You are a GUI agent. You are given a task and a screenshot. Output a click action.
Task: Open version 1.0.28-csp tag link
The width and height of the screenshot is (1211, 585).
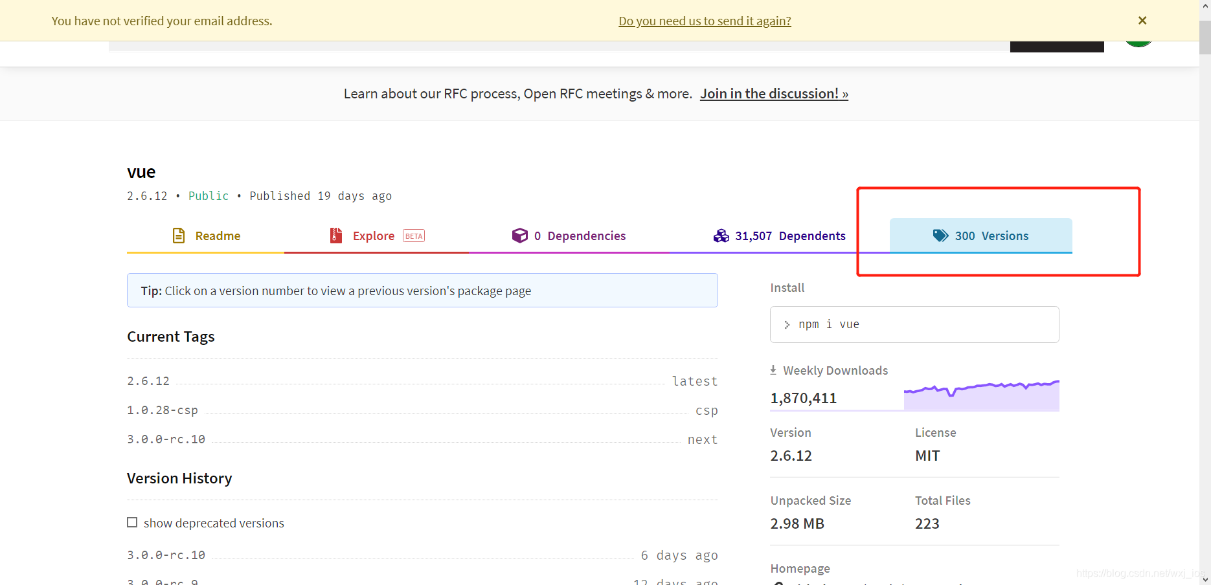[163, 410]
